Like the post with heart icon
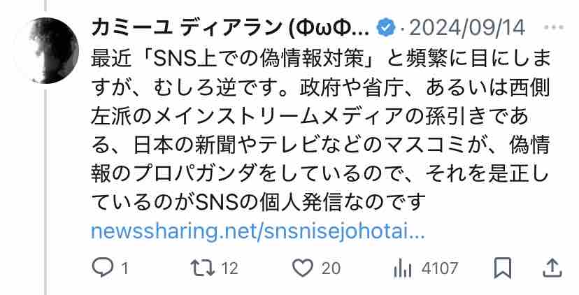Viewport: 579px width, 295px height. (x=302, y=268)
